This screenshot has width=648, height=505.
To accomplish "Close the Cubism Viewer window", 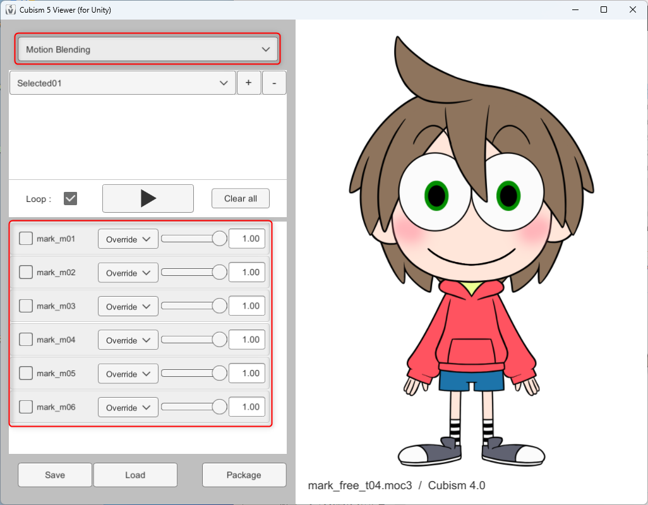I will pos(633,9).
